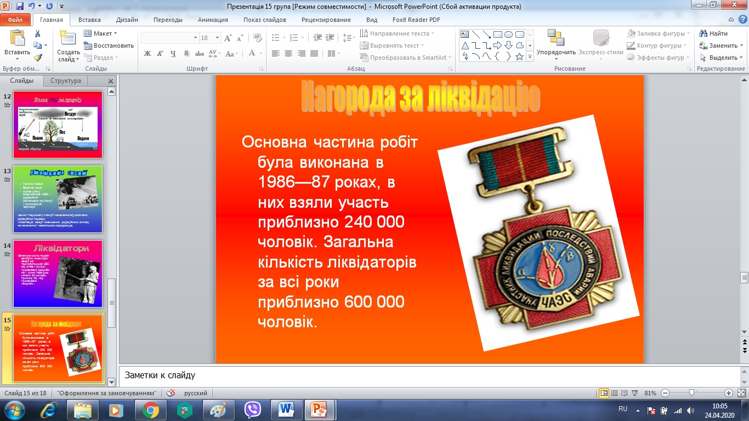749x421 pixels.
Task: Align text left in the paragraph group
Action: (275, 54)
